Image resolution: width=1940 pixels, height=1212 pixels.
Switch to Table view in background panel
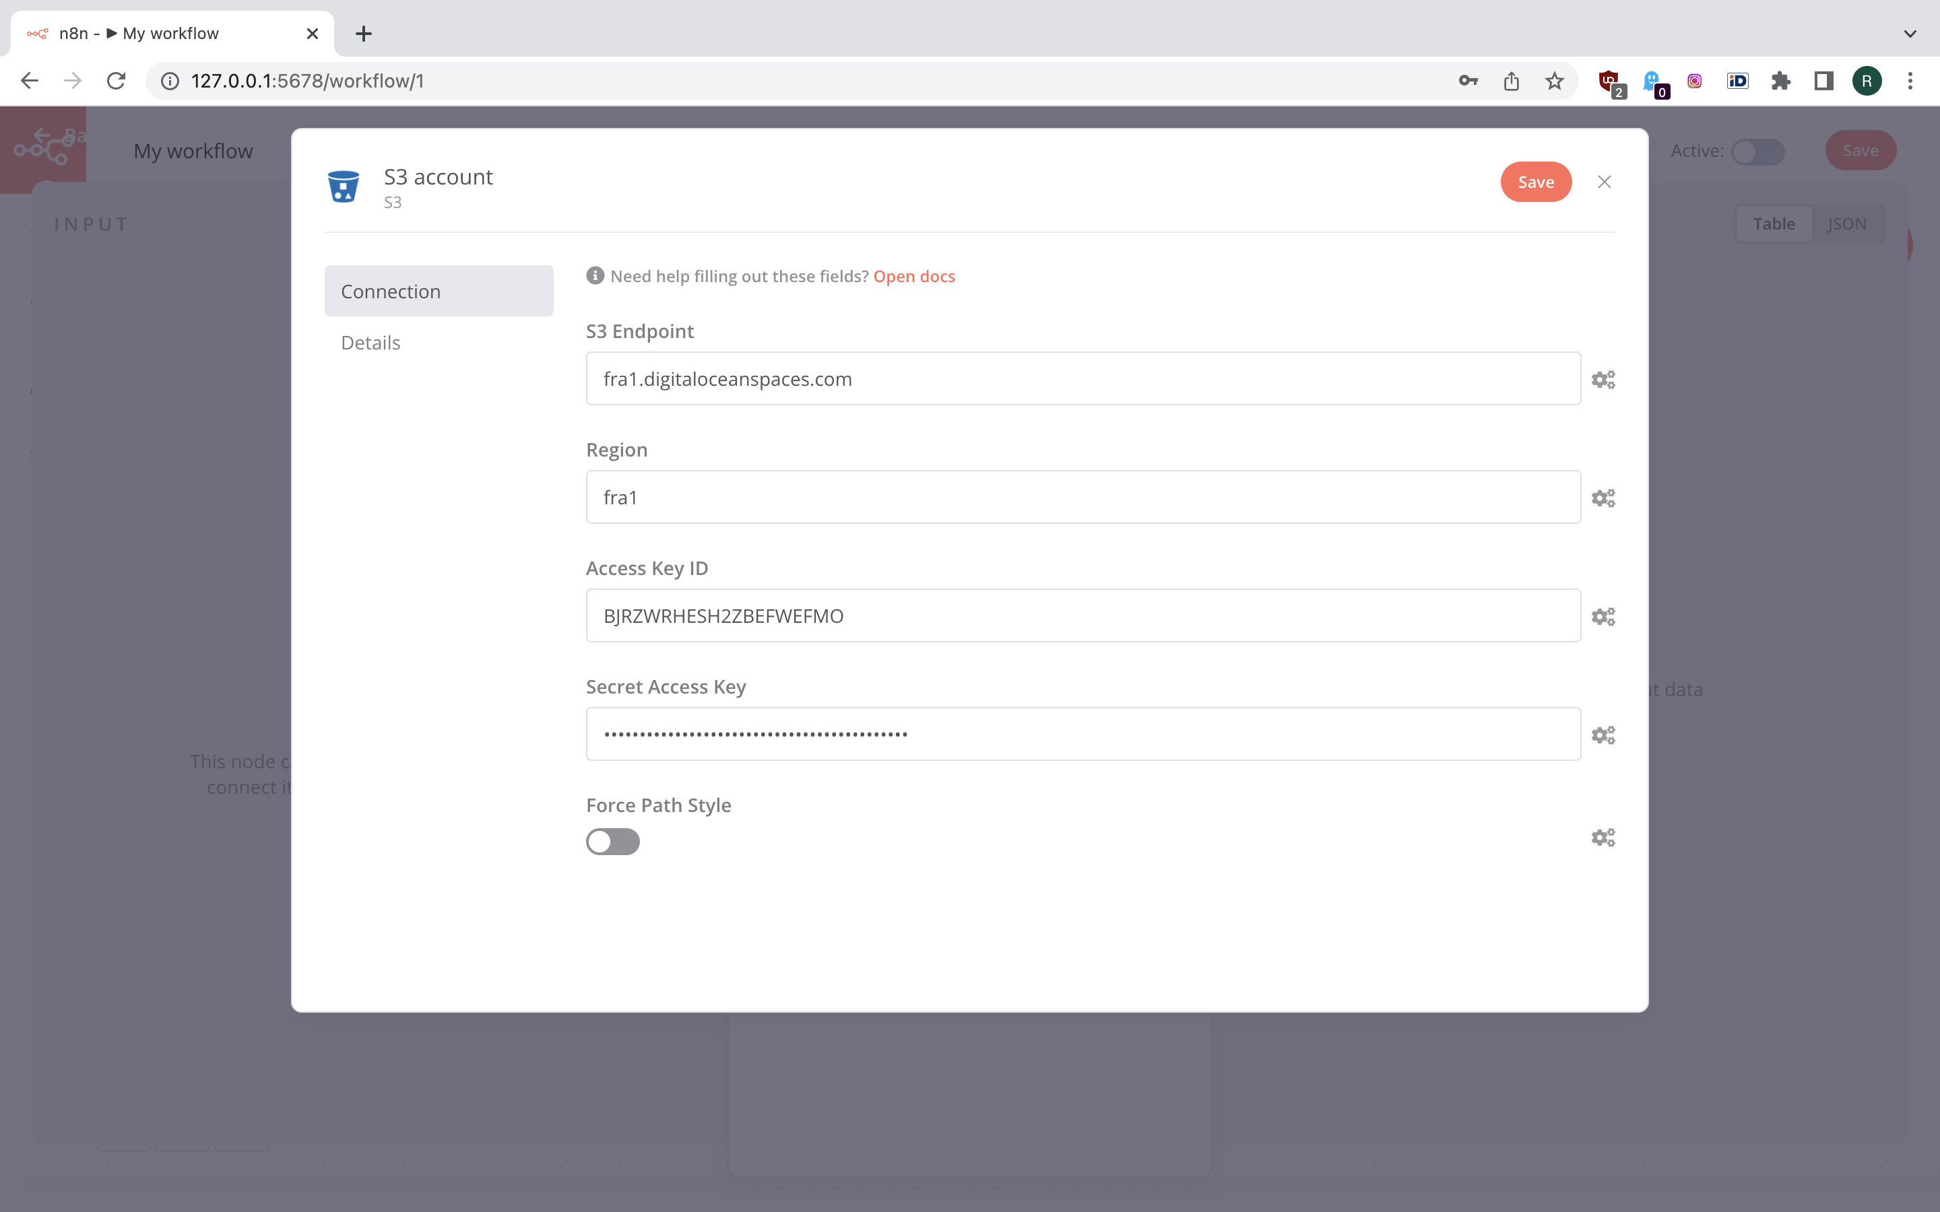coord(1773,224)
